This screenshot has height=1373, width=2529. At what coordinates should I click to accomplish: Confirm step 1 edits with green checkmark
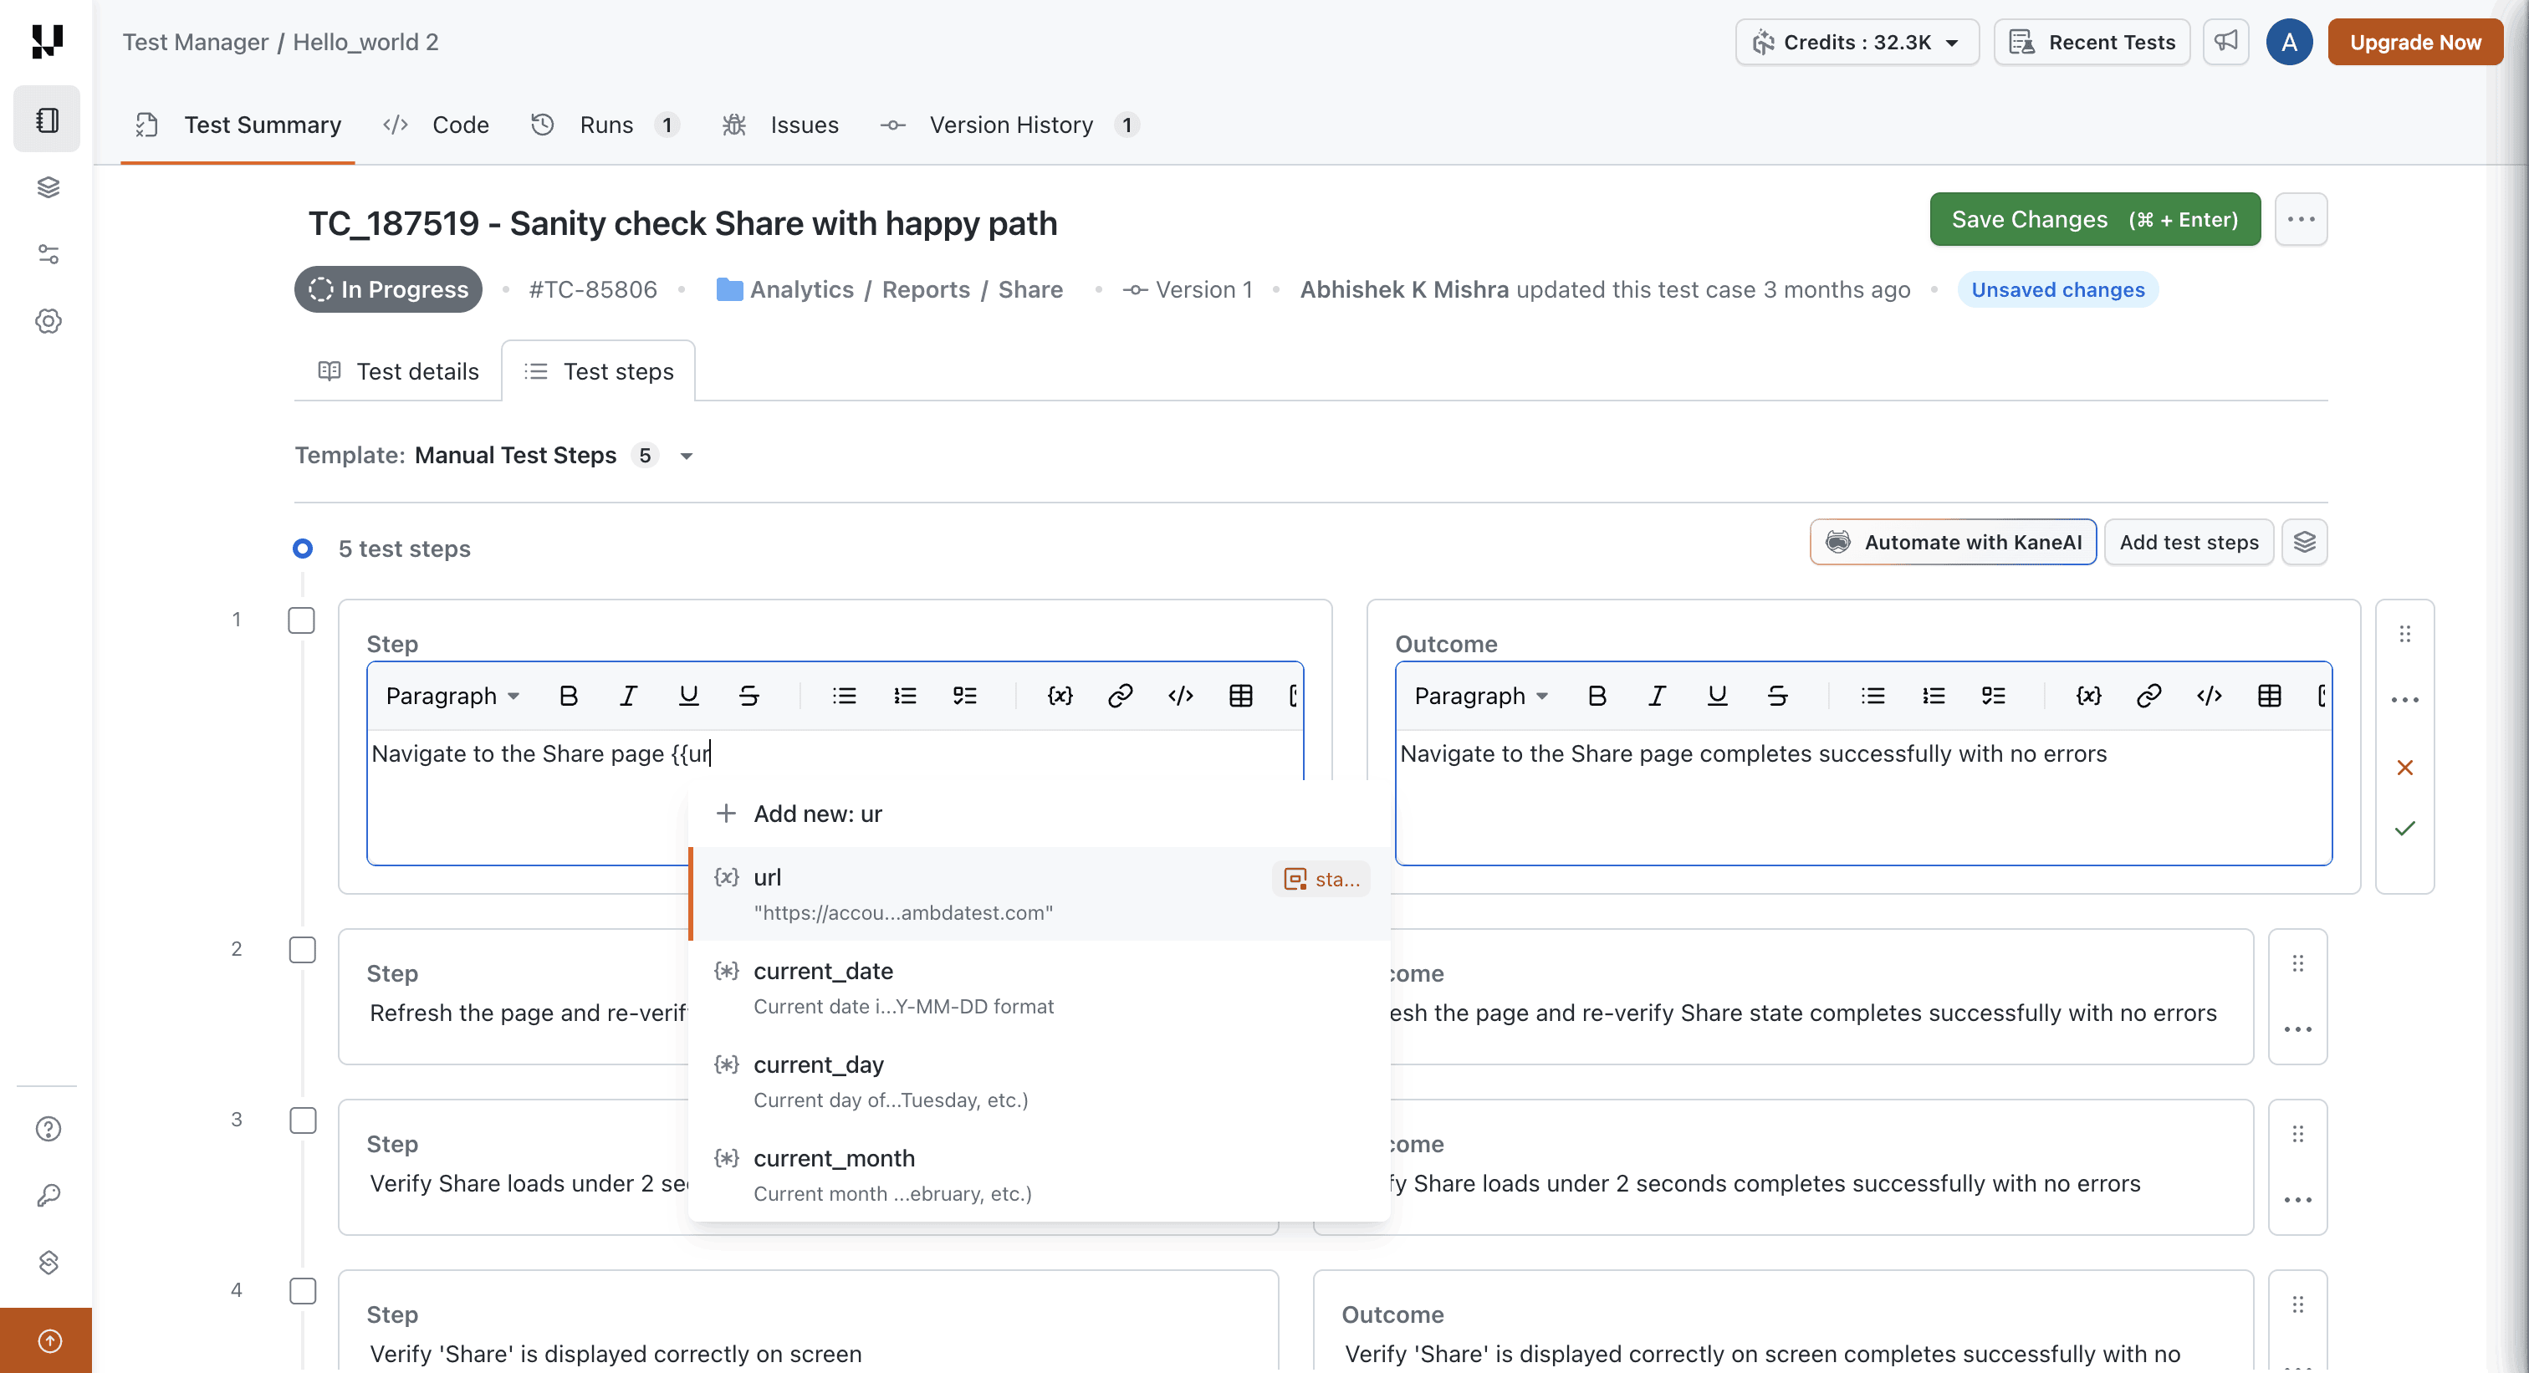(x=2404, y=829)
